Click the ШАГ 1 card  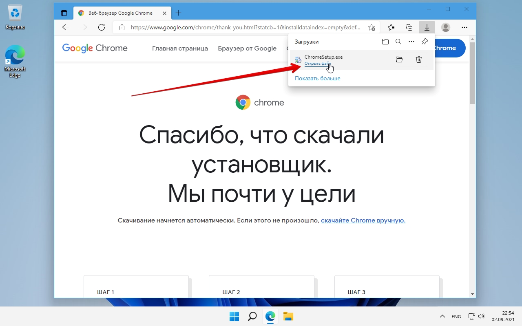(x=136, y=287)
